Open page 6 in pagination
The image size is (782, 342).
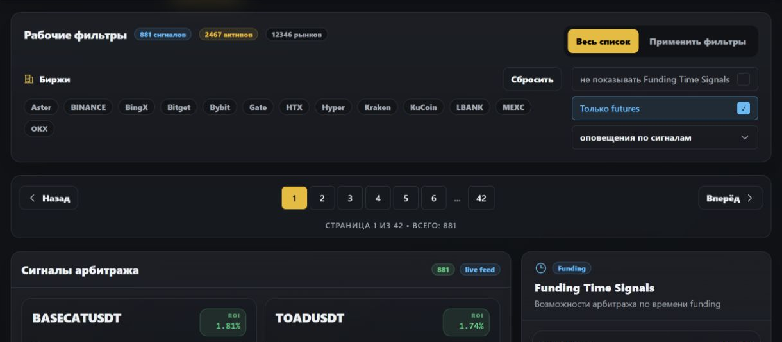point(434,198)
